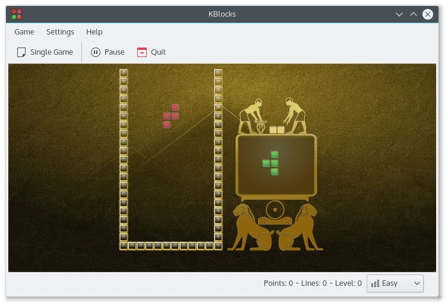This screenshot has height=306, width=448.
Task: Click the KBlocks app icon in title bar
Action: pos(17,14)
